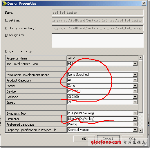Screen dimensions: 150x148
Task: Open the Device dropdown showing XC7Z010
Action: (x=135, y=91)
